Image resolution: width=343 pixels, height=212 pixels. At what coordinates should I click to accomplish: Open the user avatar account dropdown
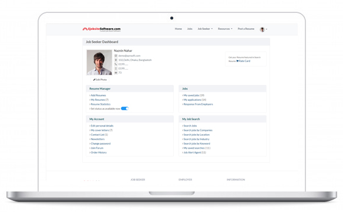click(263, 29)
